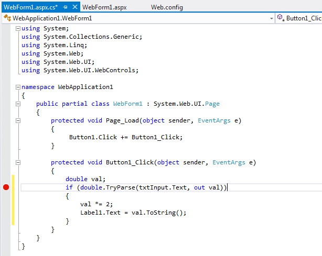Click the 'Page' base type in the class declaration
This screenshot has width=322, height=256.
[212, 104]
